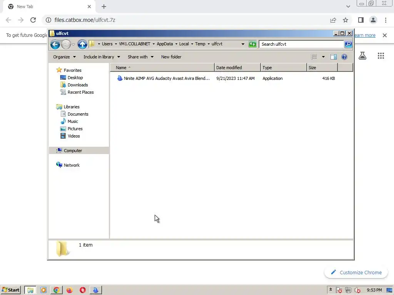This screenshot has height=295, width=394.
Task: Open Explorer help
Action: point(344,57)
